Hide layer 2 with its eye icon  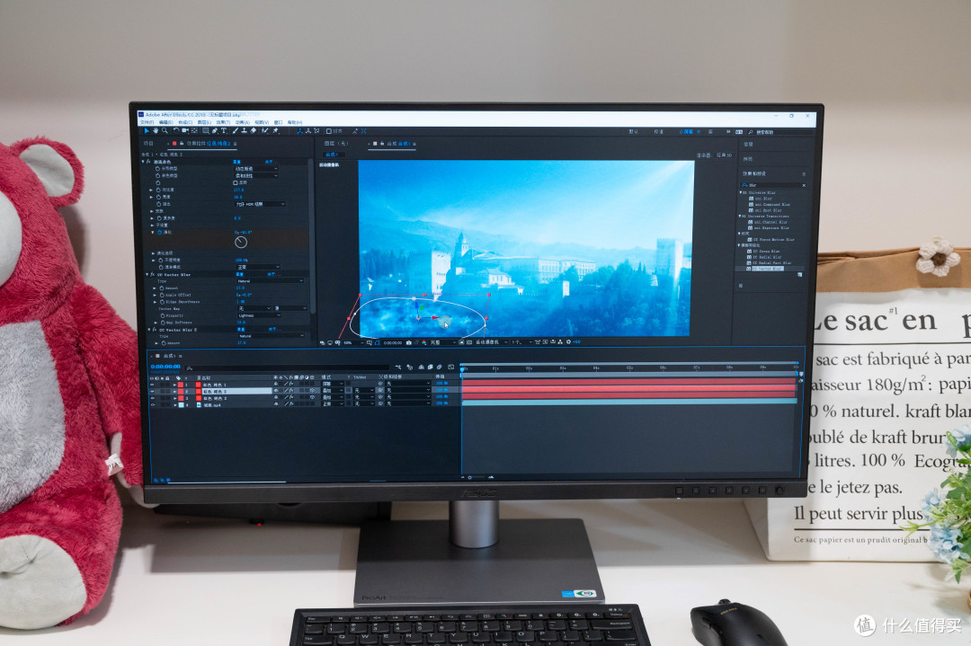point(152,391)
